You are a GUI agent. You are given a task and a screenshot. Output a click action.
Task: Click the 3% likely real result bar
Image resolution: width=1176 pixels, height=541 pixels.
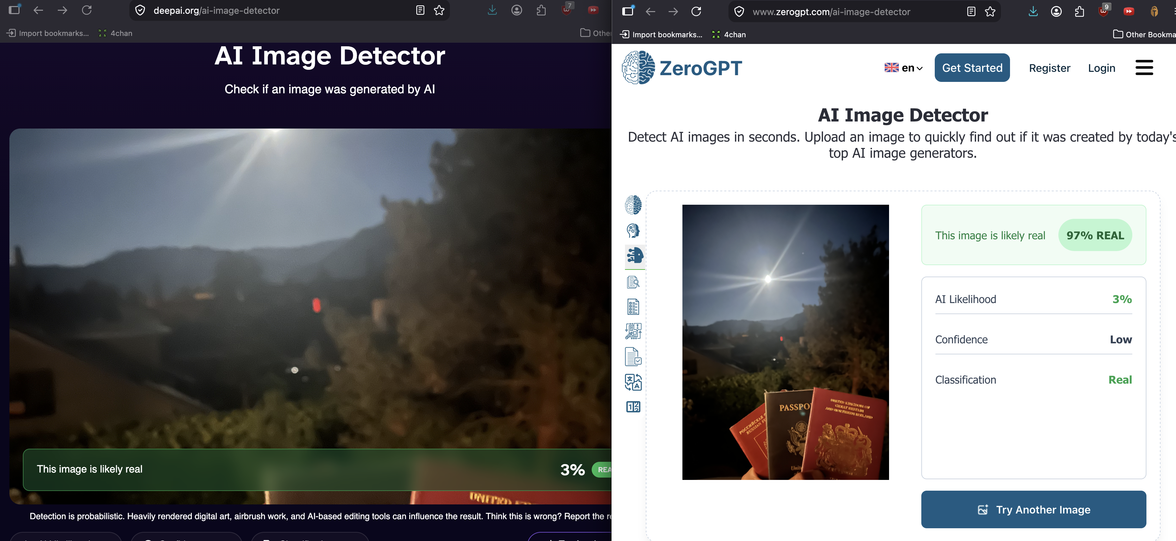(317, 470)
